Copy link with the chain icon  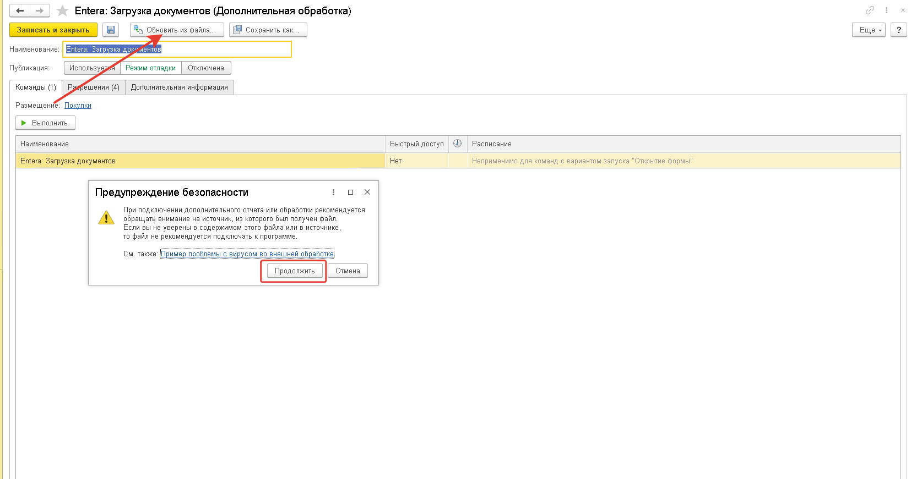pos(870,10)
